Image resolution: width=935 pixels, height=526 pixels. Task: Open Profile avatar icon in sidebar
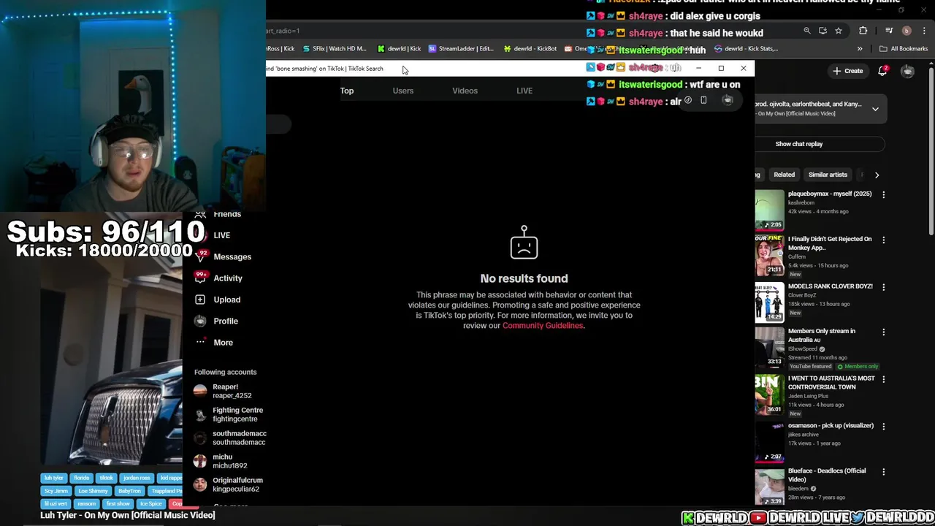click(x=200, y=321)
